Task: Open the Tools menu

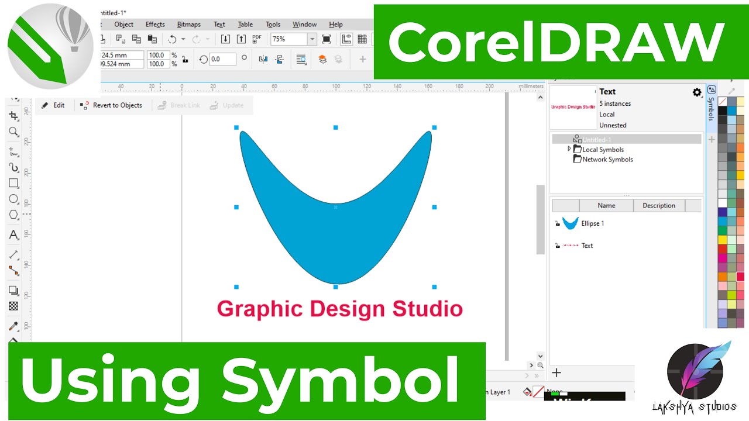Action: [273, 25]
